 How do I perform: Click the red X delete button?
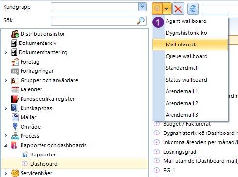coord(178,9)
